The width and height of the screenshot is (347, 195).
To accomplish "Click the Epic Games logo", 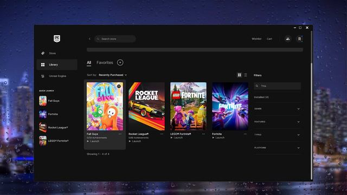I will pyautogui.click(x=57, y=38).
